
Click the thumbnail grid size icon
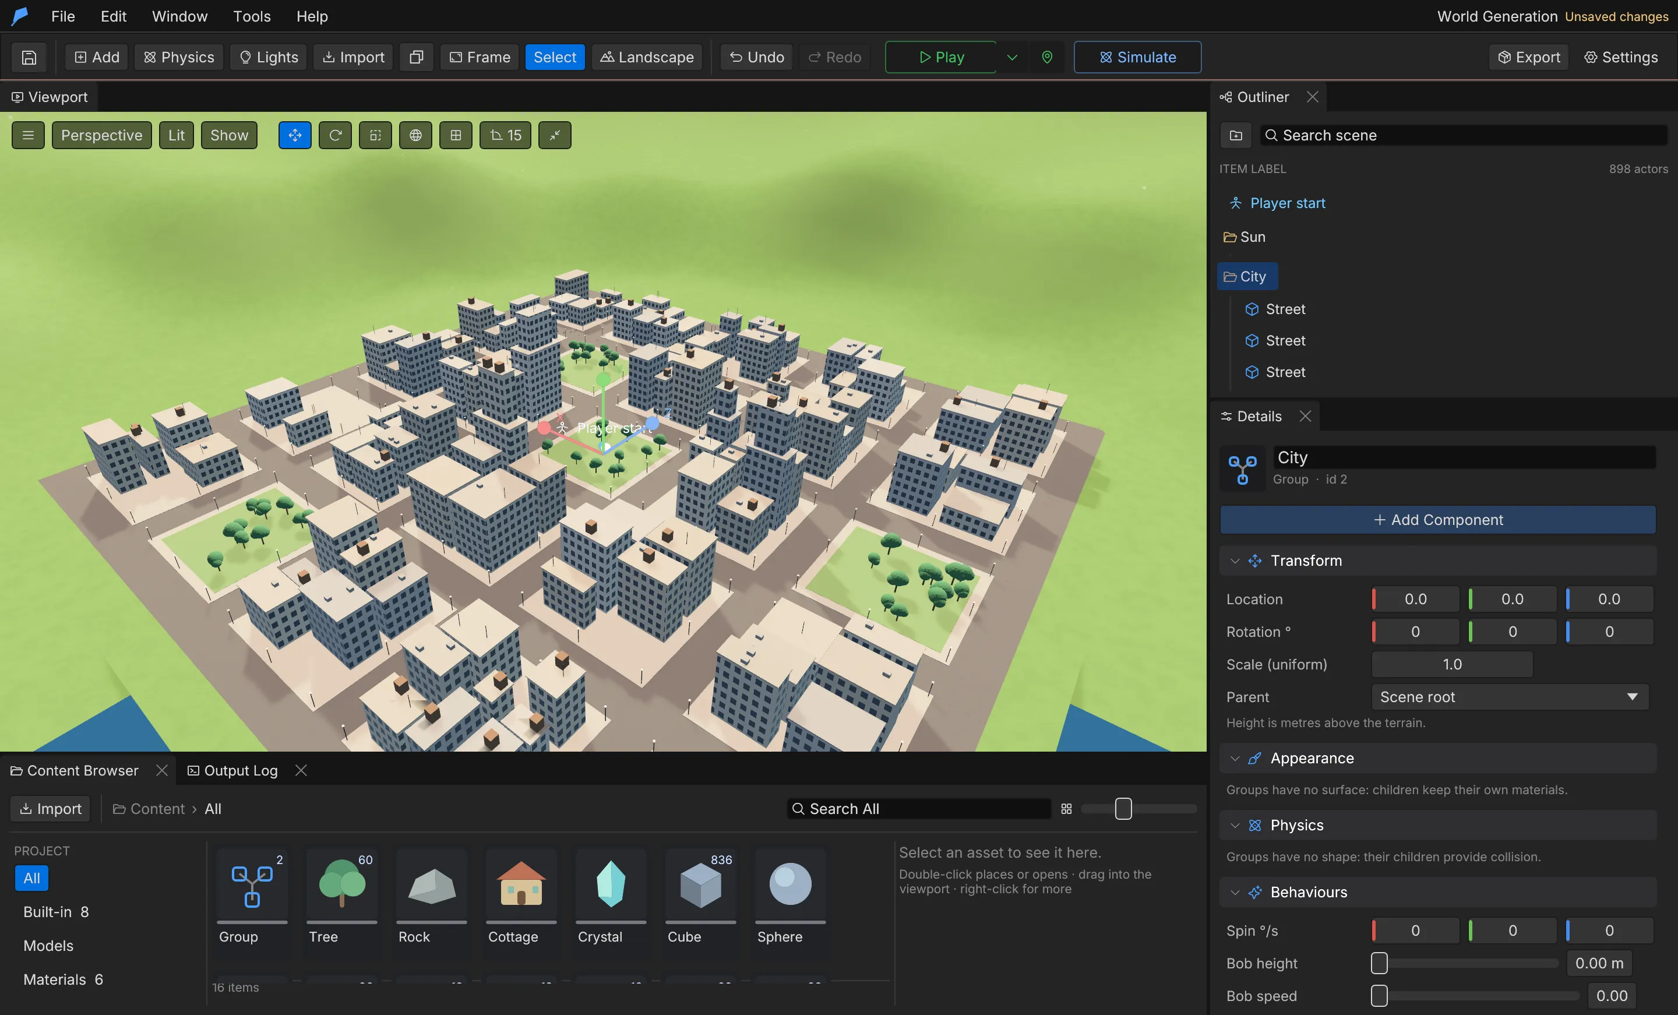(1066, 809)
